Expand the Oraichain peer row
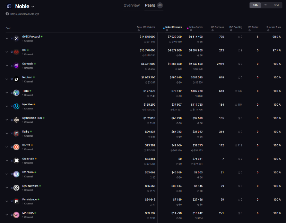Screen dimensions: 286x223 [7, 161]
